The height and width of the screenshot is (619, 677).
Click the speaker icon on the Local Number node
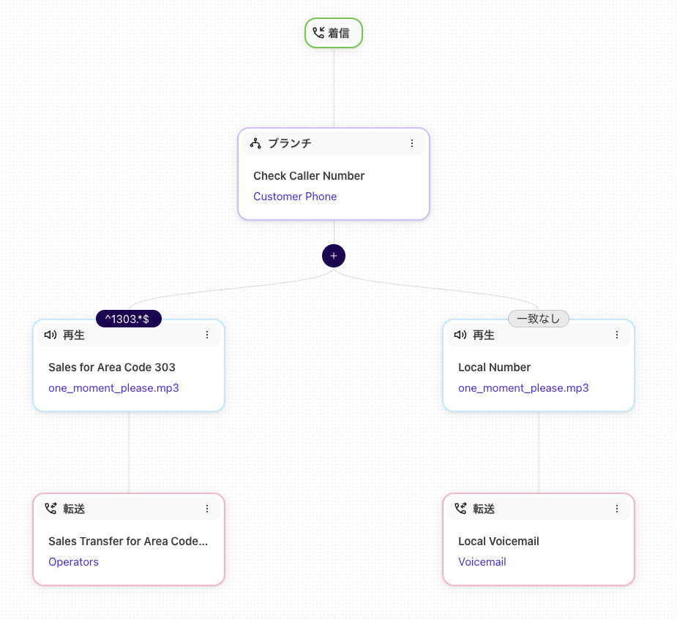point(460,335)
